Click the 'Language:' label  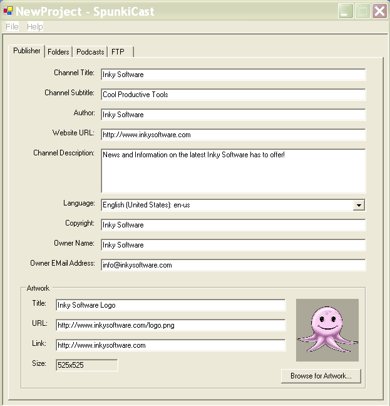(79, 203)
